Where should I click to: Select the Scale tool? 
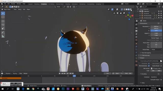pos(3,28)
